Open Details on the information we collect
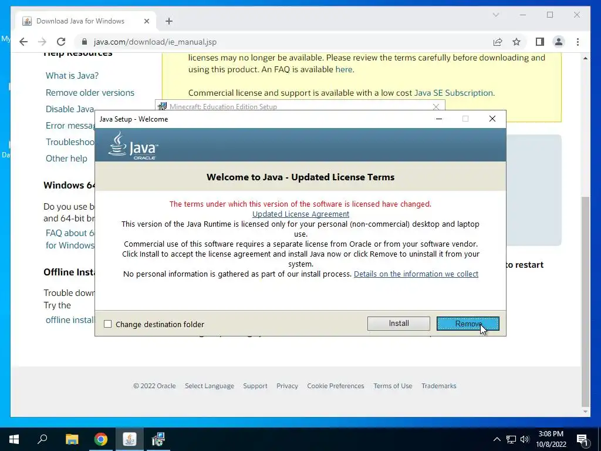 click(416, 274)
